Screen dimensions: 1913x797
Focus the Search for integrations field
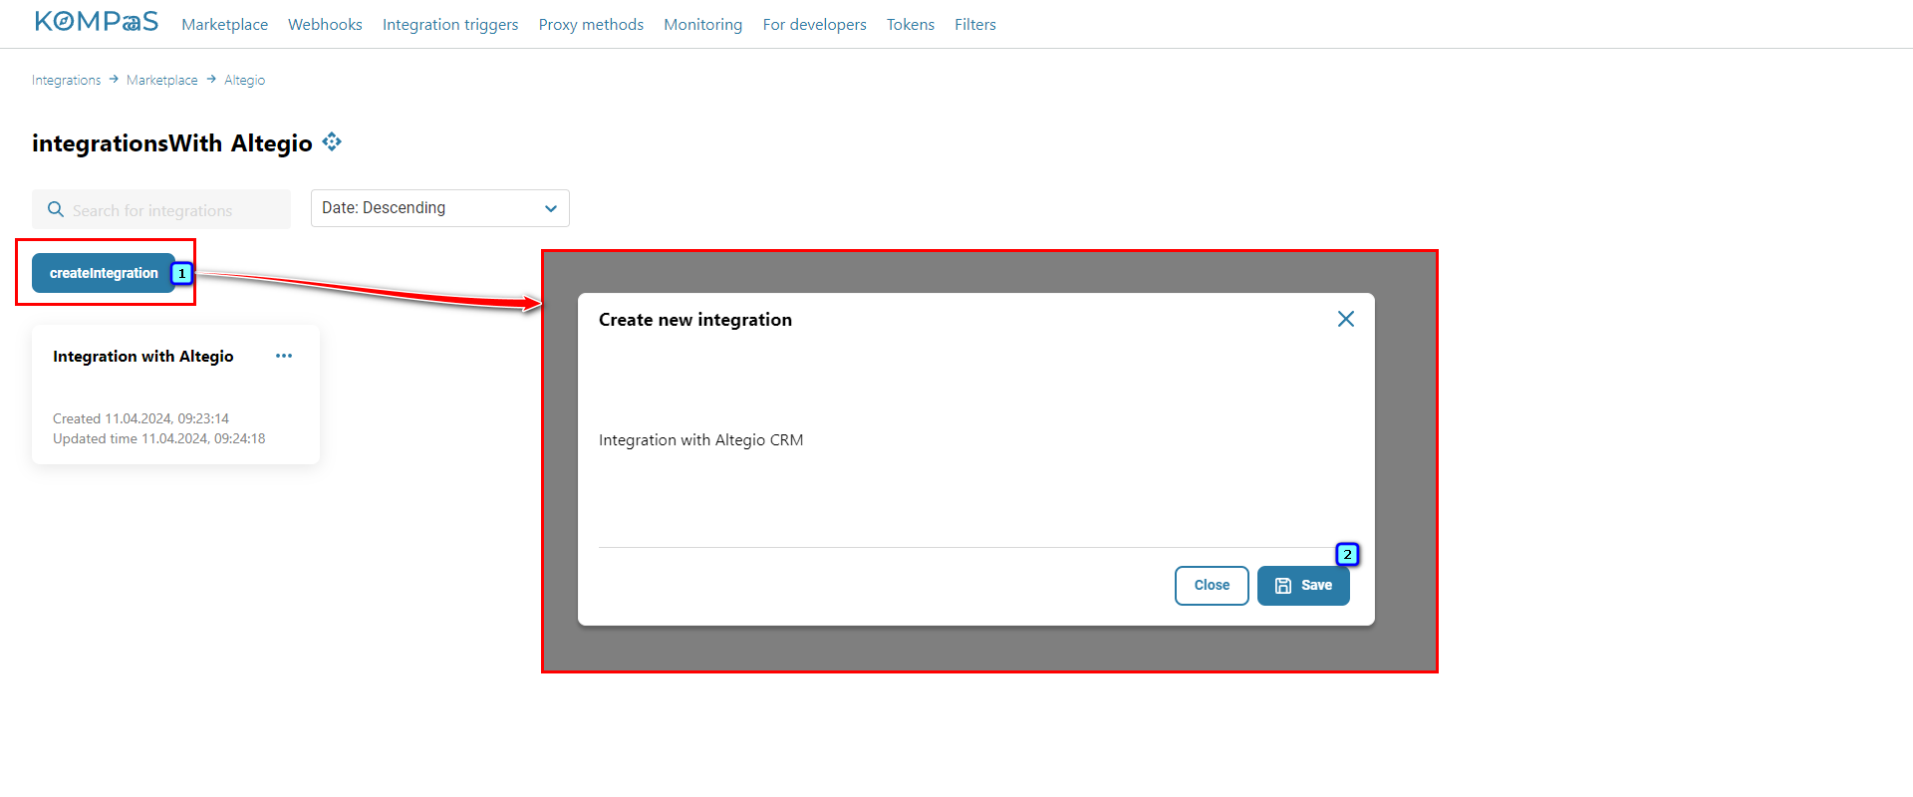click(x=161, y=209)
